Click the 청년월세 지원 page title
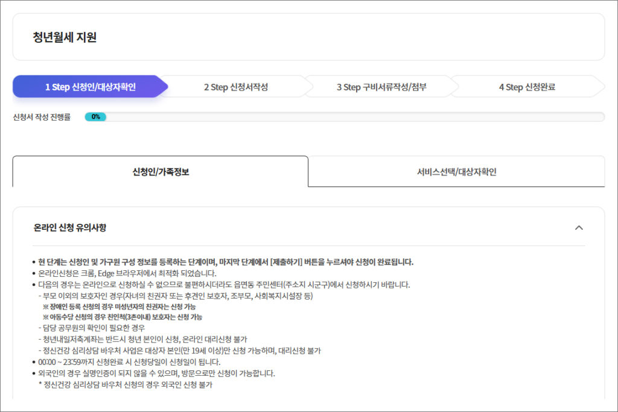The image size is (618, 412). tap(65, 37)
